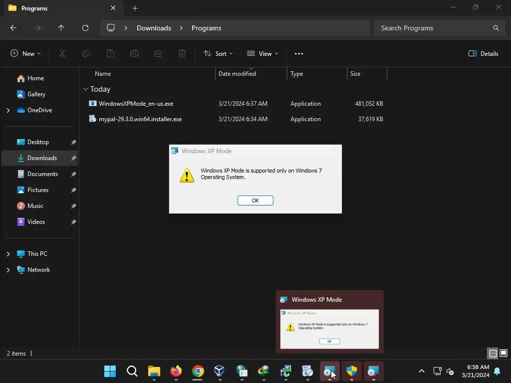Open the Sort dropdown

pyautogui.click(x=218, y=54)
